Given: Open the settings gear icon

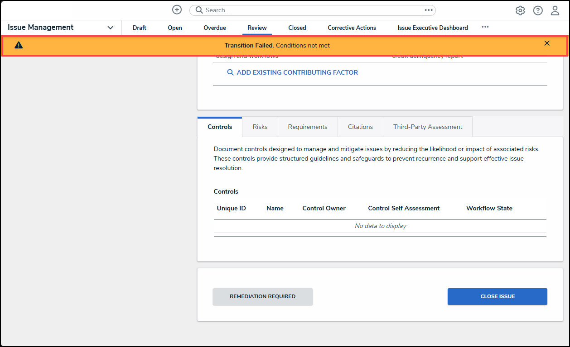Looking at the screenshot, I should pyautogui.click(x=520, y=10).
